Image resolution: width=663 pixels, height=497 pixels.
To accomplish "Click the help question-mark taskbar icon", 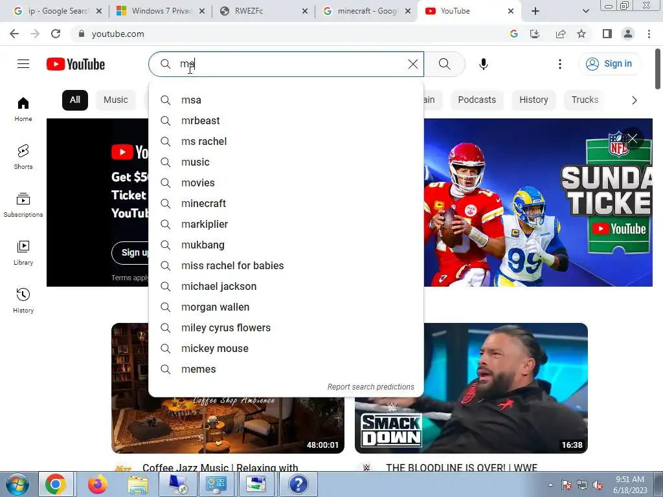I will click(x=298, y=484).
